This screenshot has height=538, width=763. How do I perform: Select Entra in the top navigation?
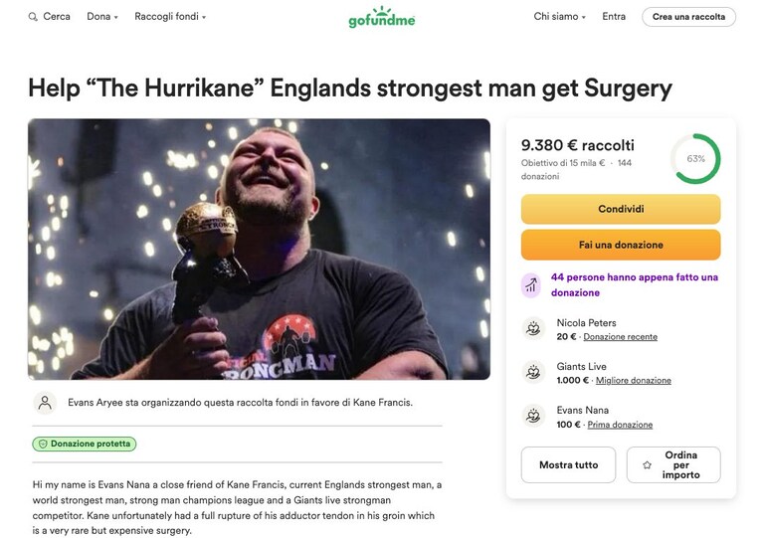(614, 17)
